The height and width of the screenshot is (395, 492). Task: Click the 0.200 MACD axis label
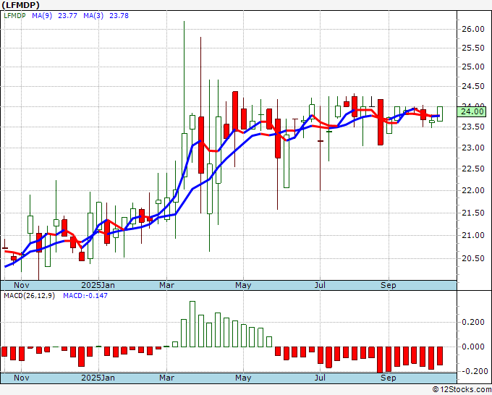(473, 322)
